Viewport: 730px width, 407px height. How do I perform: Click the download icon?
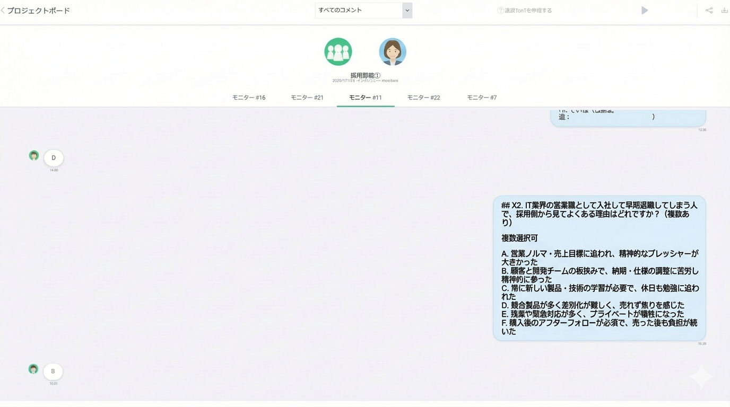click(x=724, y=11)
